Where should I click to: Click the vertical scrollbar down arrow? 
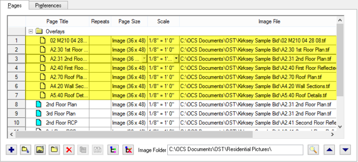click(x=340, y=126)
